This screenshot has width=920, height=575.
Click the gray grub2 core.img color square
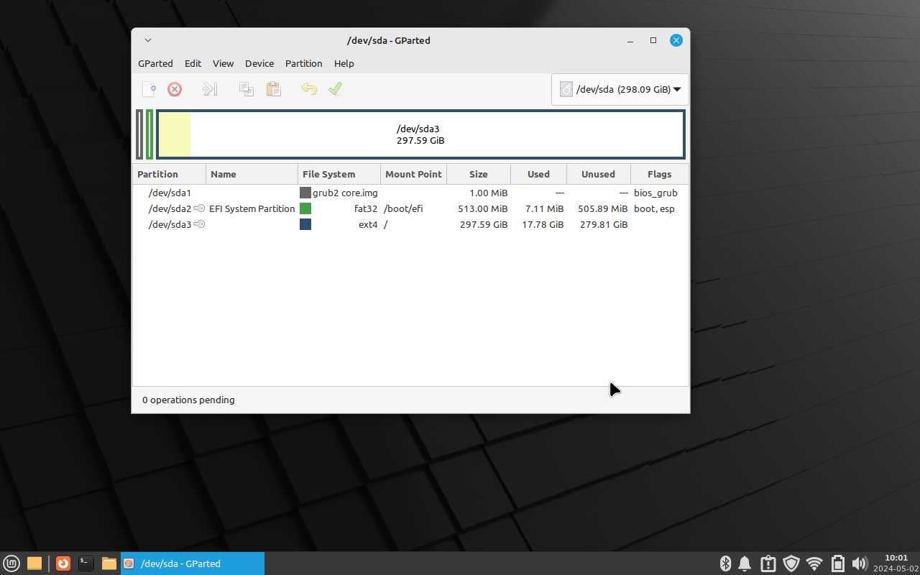[305, 193]
